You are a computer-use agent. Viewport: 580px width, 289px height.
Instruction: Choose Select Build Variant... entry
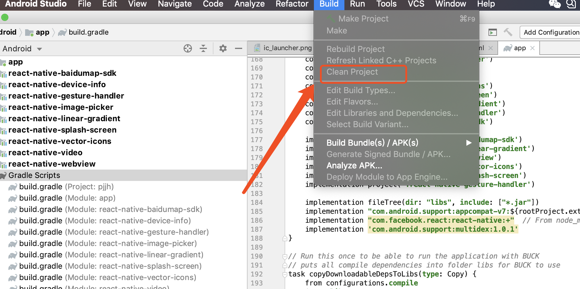(396, 124)
